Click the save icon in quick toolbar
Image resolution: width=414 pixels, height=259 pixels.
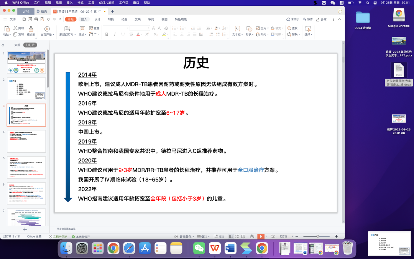tap(24, 19)
